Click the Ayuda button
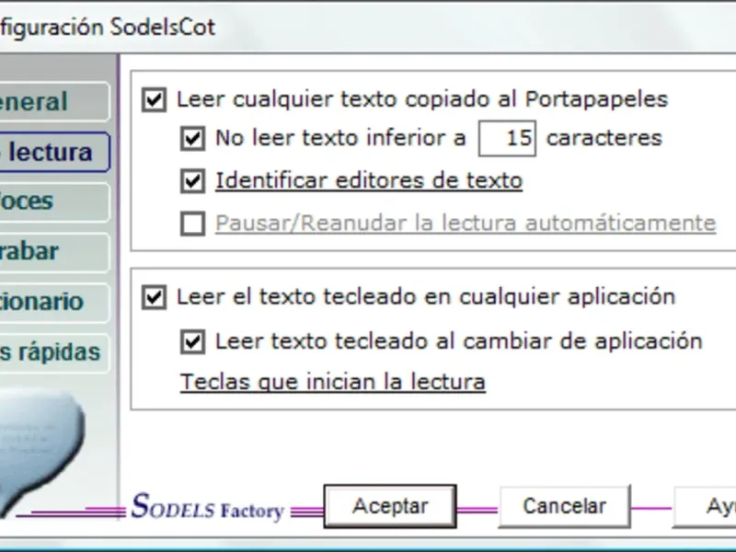Screen dimensions: 736x552 (x=705, y=507)
